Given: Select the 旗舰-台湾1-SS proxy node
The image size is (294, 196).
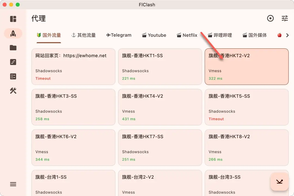Looking at the screenshot, I should pyautogui.click(x=73, y=183).
